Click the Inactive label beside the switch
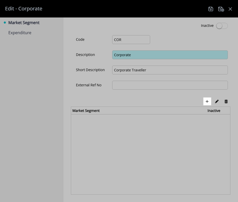This screenshot has width=238, height=202. pyautogui.click(x=207, y=26)
